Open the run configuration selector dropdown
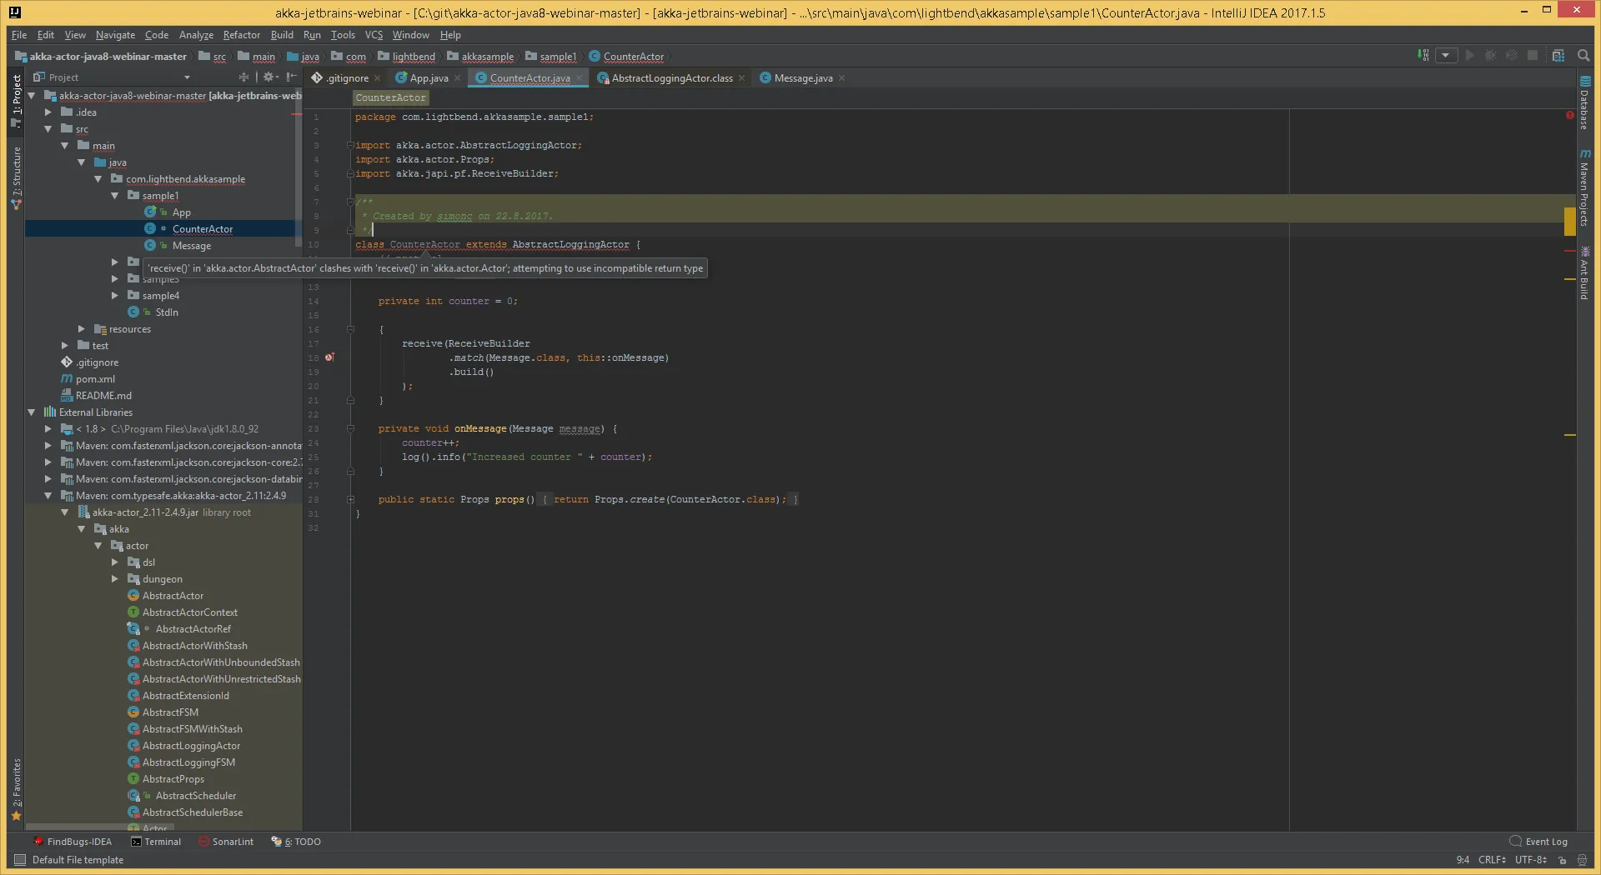1601x875 pixels. tap(1447, 55)
